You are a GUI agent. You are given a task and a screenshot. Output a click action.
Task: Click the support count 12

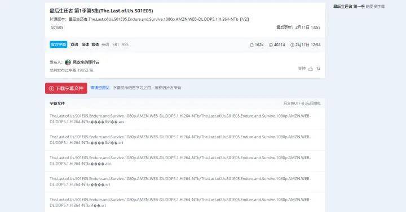point(318,69)
